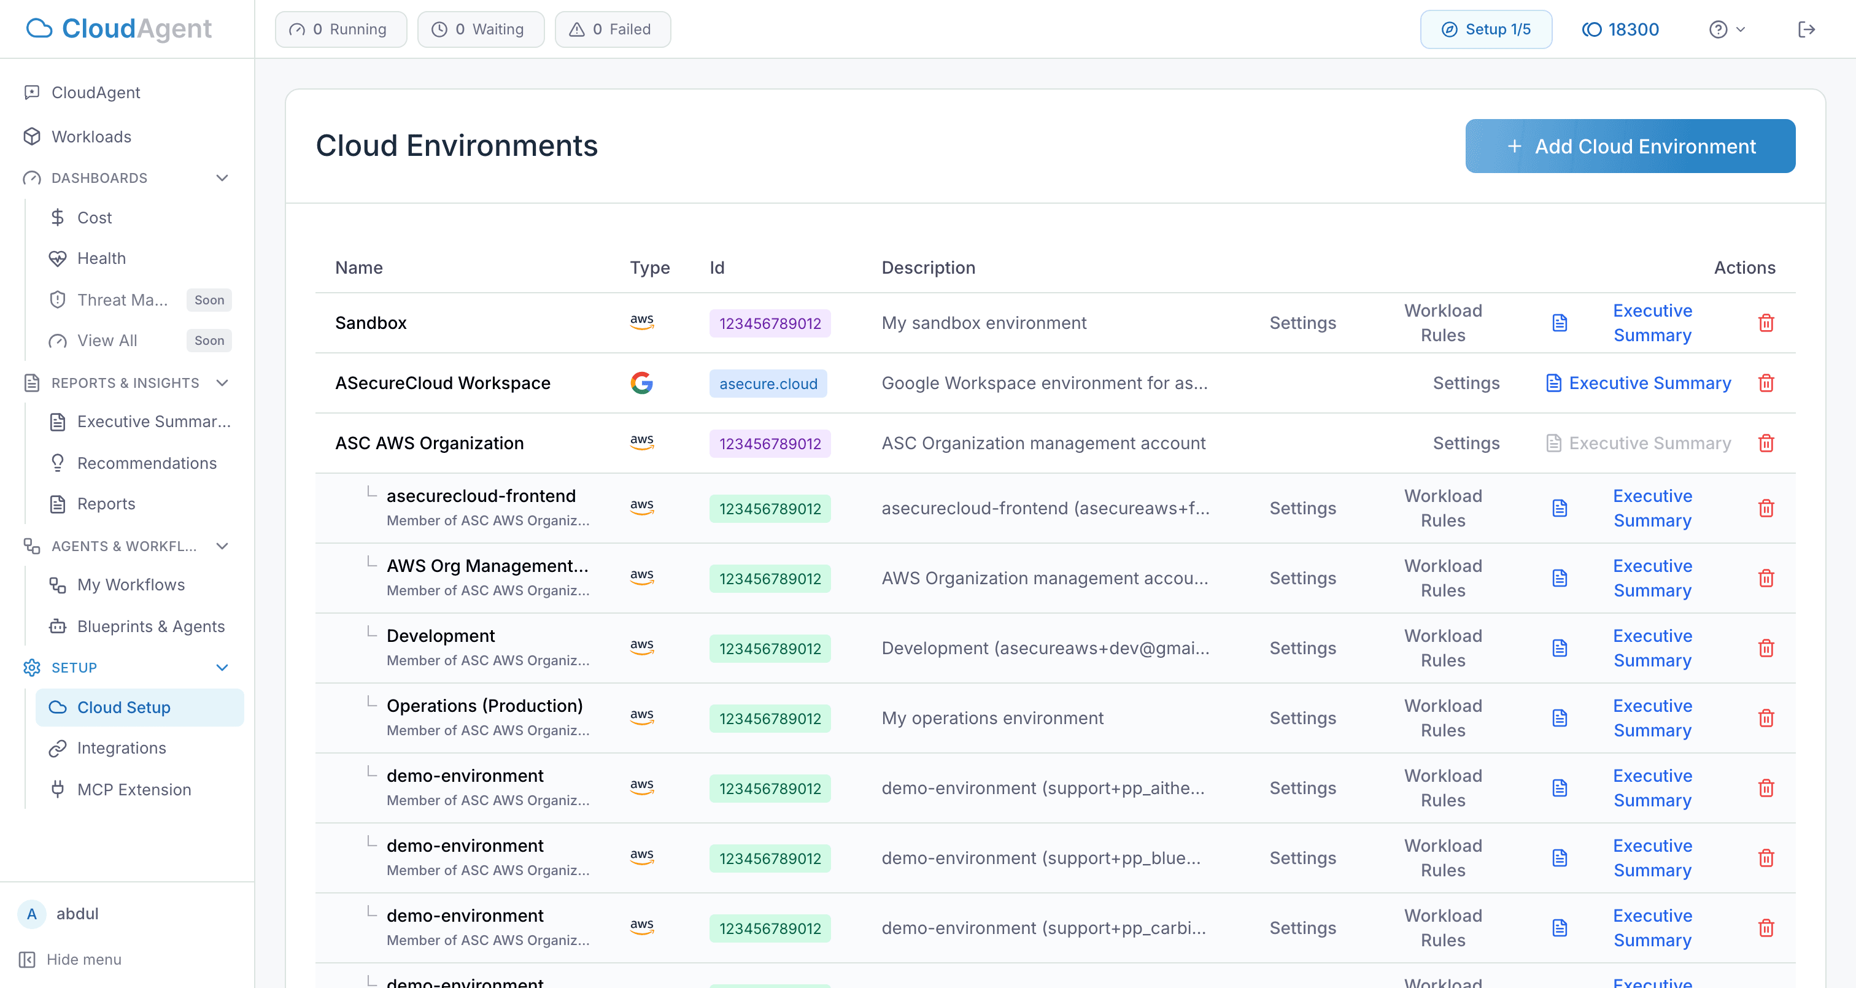
Task: Click the Google logo for ASecureCloud Workspace
Action: (641, 384)
